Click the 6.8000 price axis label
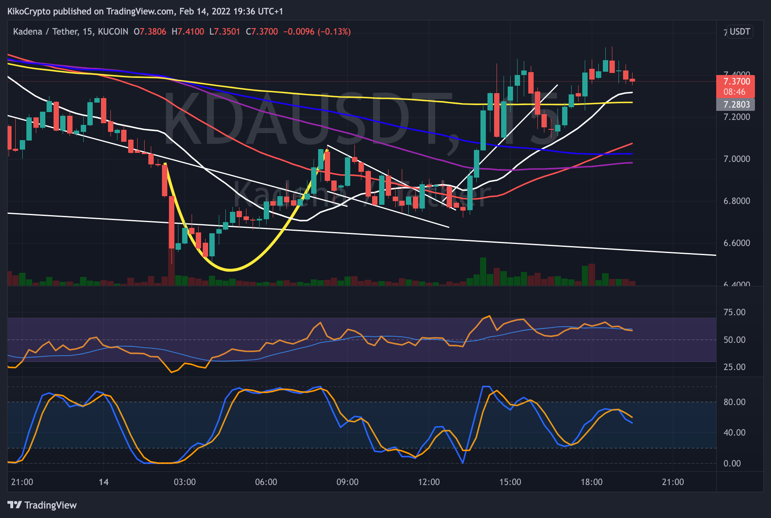771x518 pixels. click(x=737, y=201)
